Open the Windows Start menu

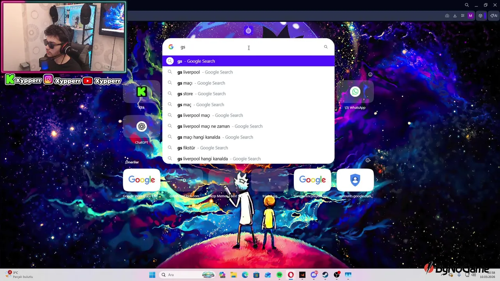[x=152, y=275]
